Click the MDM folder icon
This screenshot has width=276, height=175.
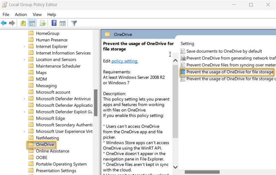pos(31,79)
